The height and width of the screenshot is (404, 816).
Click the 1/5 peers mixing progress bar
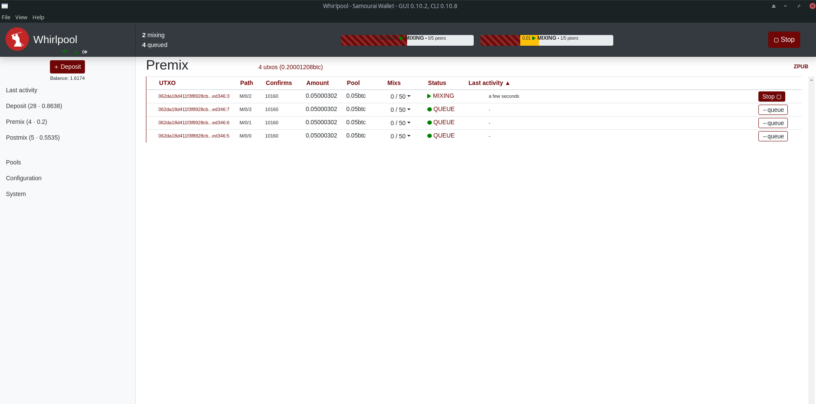point(547,40)
